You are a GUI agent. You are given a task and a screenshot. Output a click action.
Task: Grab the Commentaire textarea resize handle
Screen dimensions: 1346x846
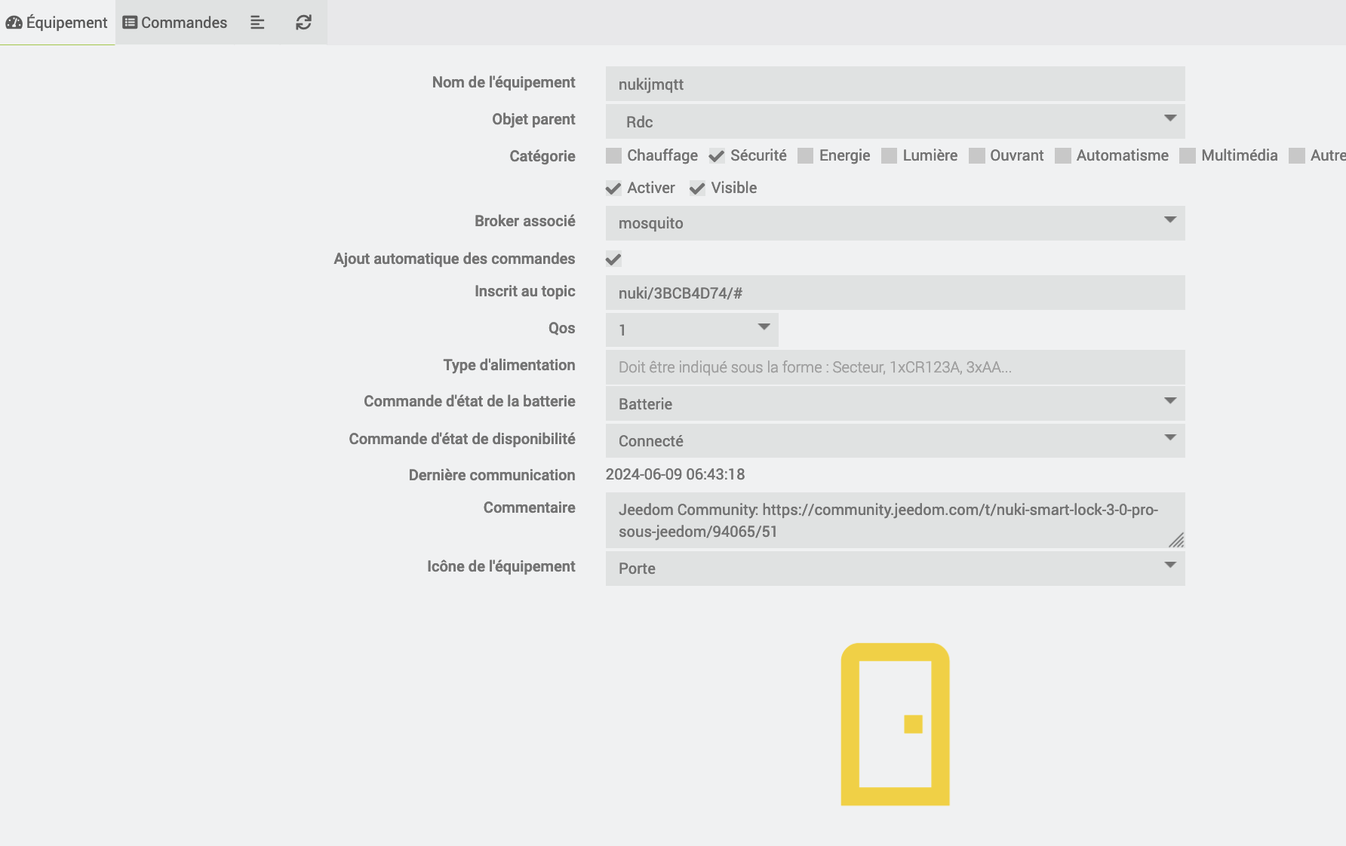1176,540
